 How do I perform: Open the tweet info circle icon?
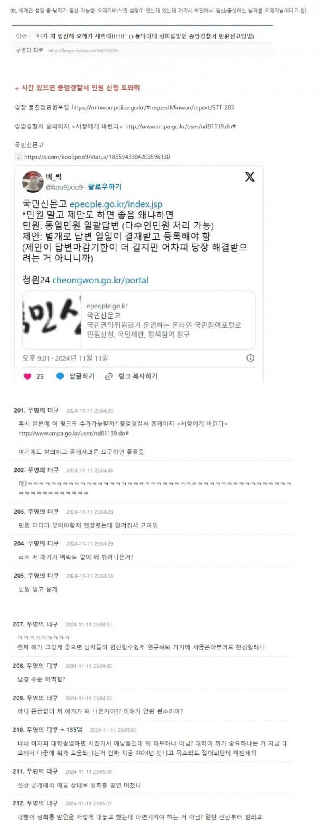pyautogui.click(x=250, y=358)
